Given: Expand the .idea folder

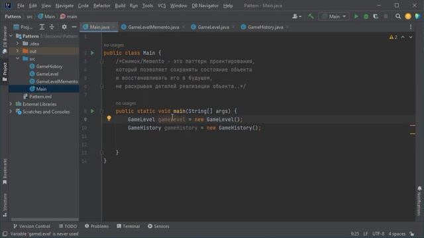Looking at the screenshot, I should tap(18, 44).
